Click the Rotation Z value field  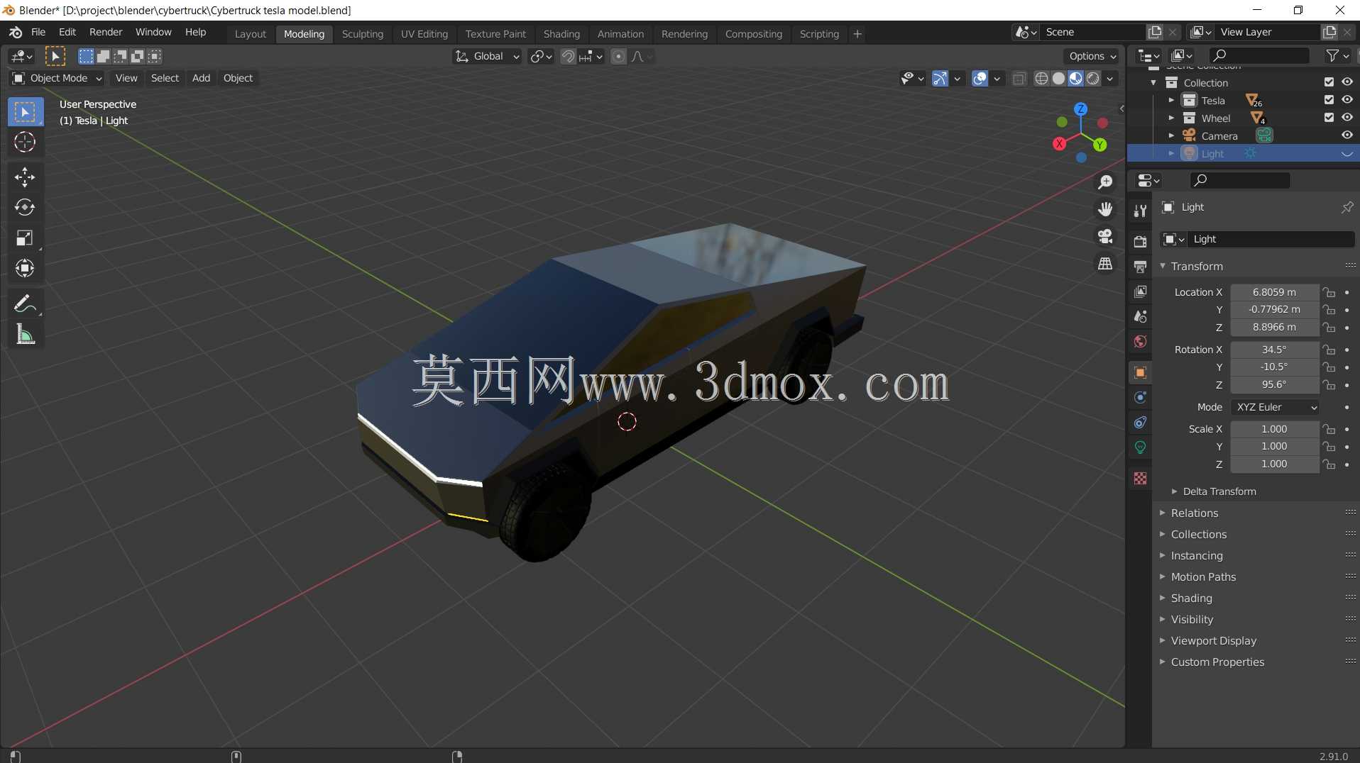(x=1274, y=384)
